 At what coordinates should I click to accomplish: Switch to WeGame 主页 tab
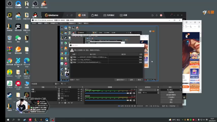click(82, 15)
